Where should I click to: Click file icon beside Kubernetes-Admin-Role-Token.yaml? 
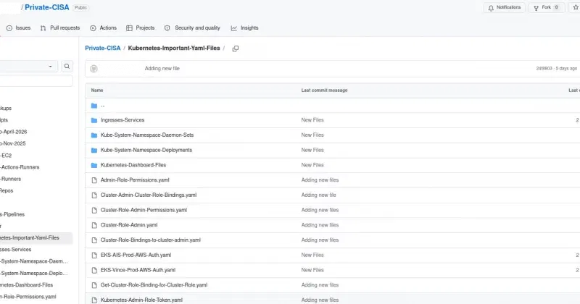(94, 300)
